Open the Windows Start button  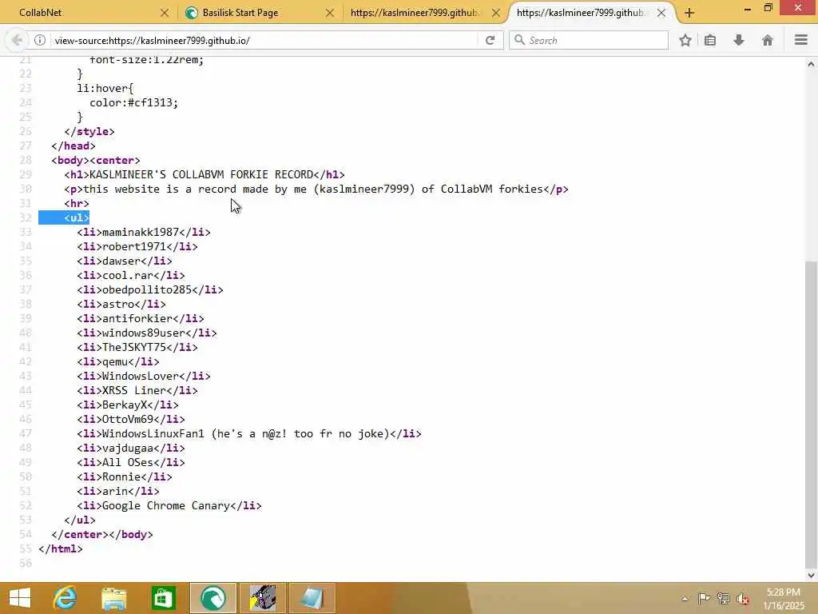(x=20, y=598)
